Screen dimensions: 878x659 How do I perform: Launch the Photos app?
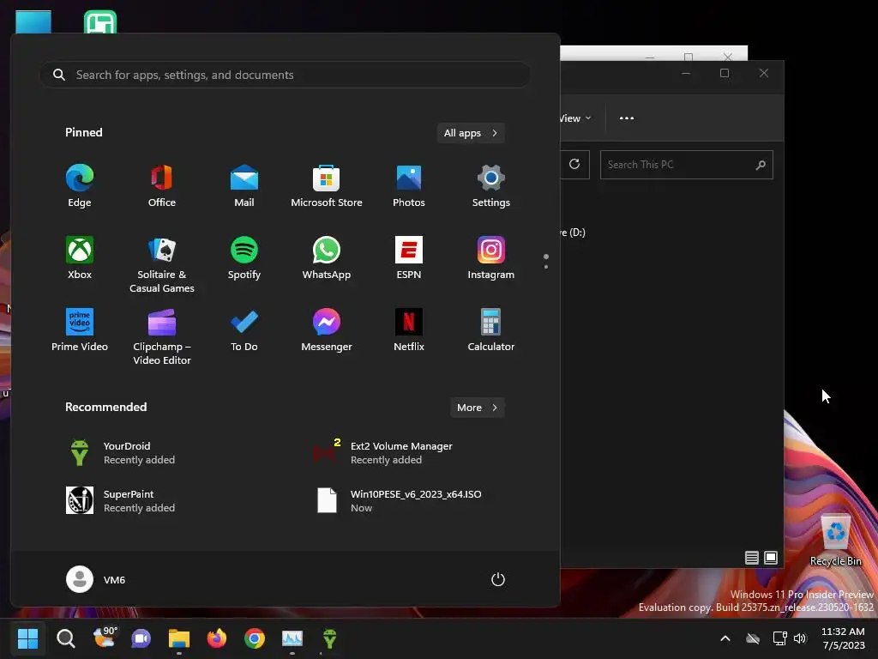(x=409, y=185)
